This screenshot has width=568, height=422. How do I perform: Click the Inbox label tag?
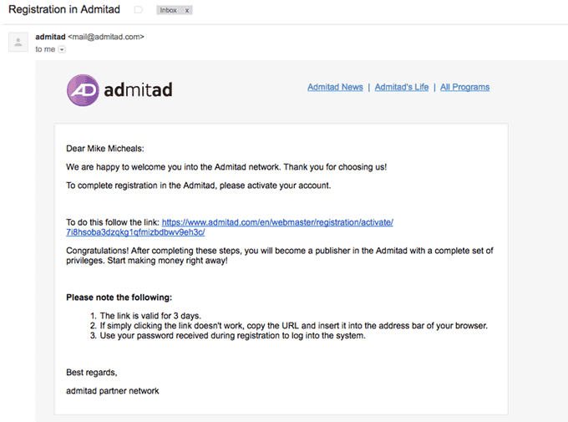click(169, 10)
